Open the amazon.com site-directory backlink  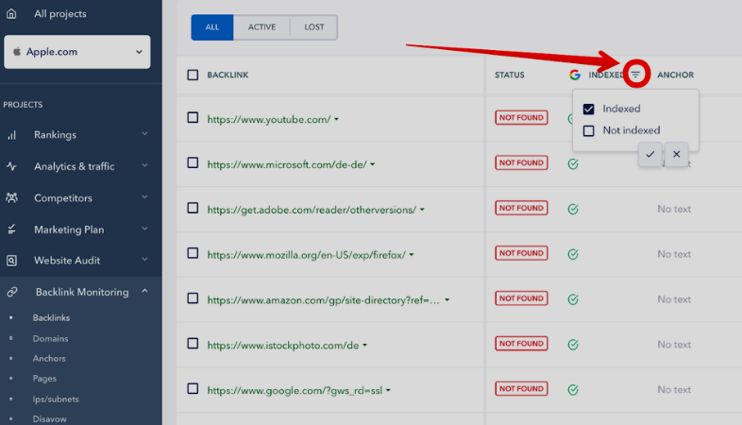click(x=323, y=300)
